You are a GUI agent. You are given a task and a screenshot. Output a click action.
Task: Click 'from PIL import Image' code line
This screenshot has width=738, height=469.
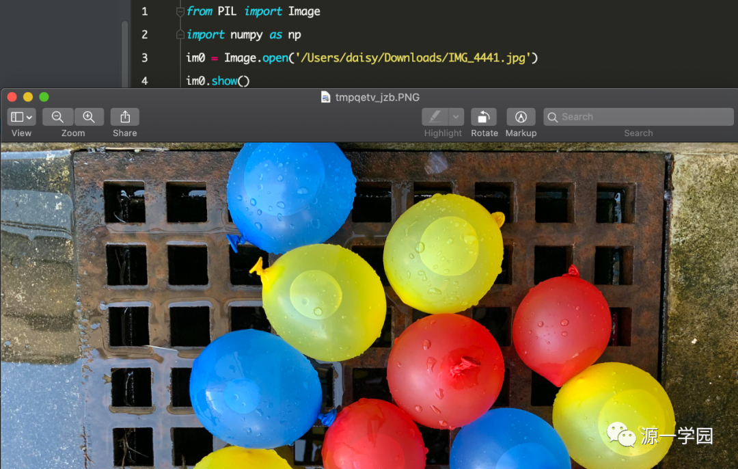[x=254, y=12]
